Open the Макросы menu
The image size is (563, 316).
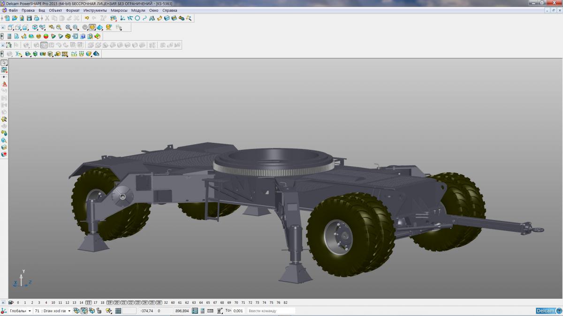(x=119, y=10)
